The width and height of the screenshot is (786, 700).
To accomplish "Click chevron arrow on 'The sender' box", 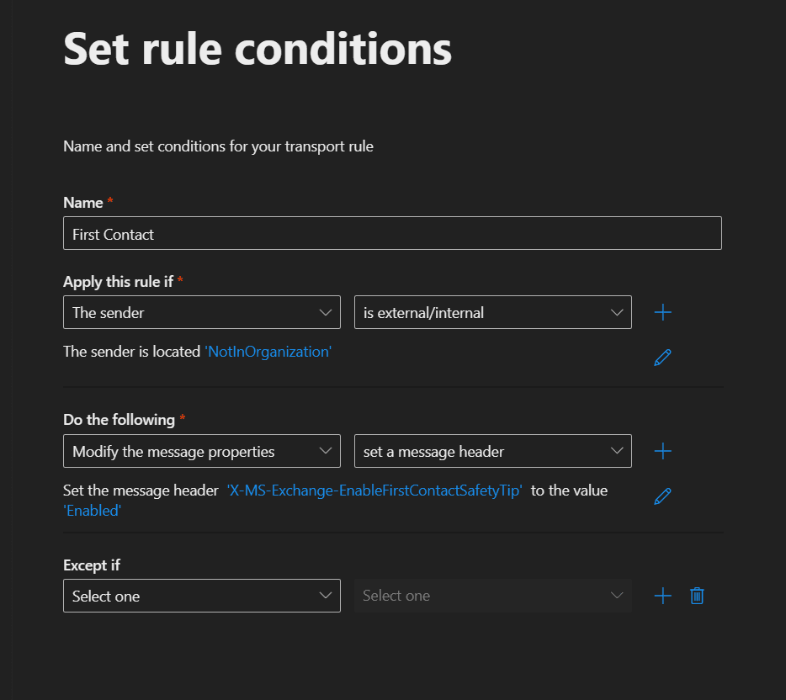I will point(326,312).
